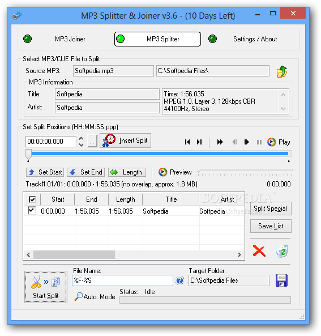Image resolution: width=321 pixels, height=336 pixels.
Task: Sort by Title column header
Action: (171, 199)
